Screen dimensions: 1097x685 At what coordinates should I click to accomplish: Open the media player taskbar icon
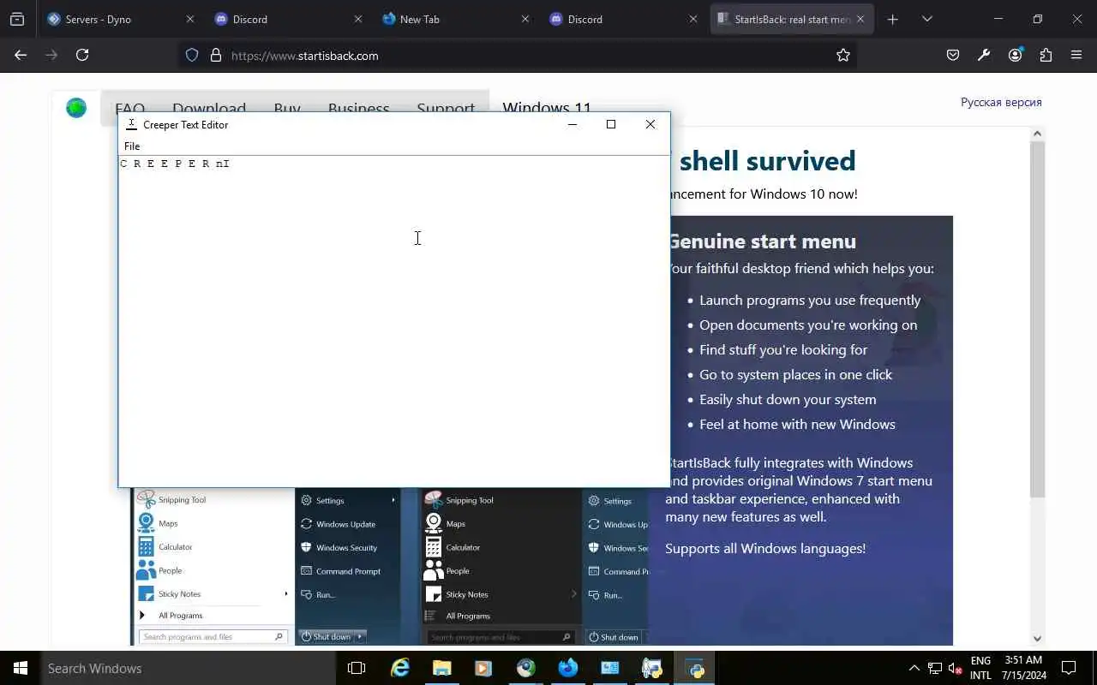tap(483, 668)
